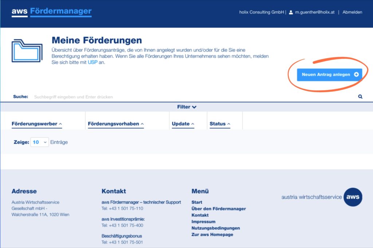Open the USP link in the description text
This screenshot has width=373, height=248.
(x=93, y=62)
